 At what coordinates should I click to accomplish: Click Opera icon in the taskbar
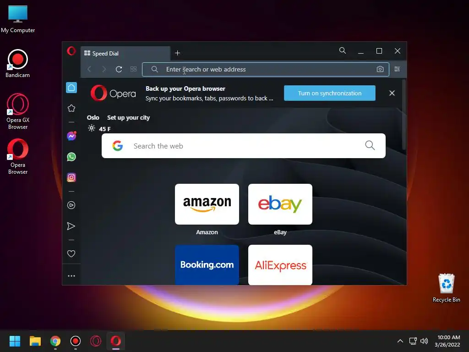click(116, 341)
